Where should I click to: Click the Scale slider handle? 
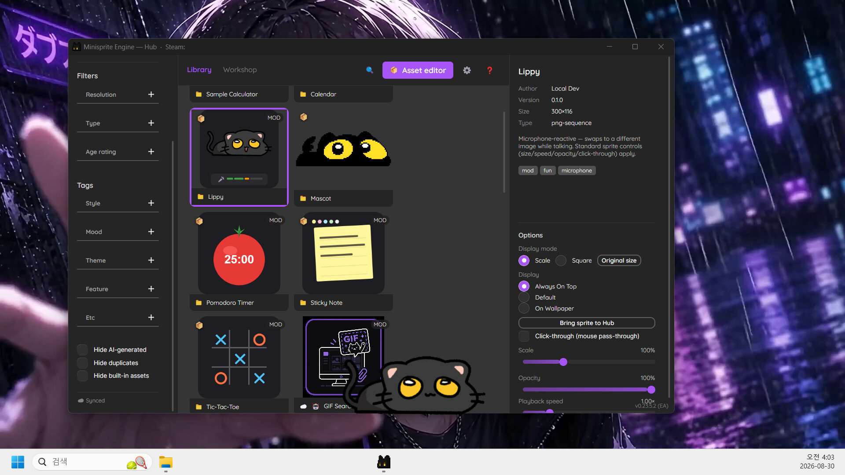[x=563, y=362]
